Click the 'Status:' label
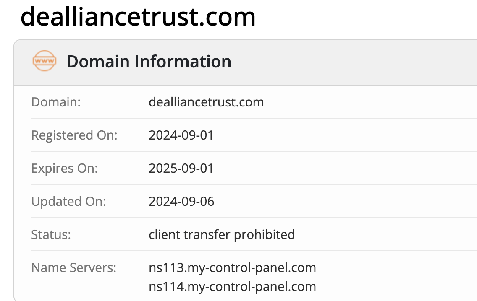Screen dimensions: 477x301 click(51, 234)
